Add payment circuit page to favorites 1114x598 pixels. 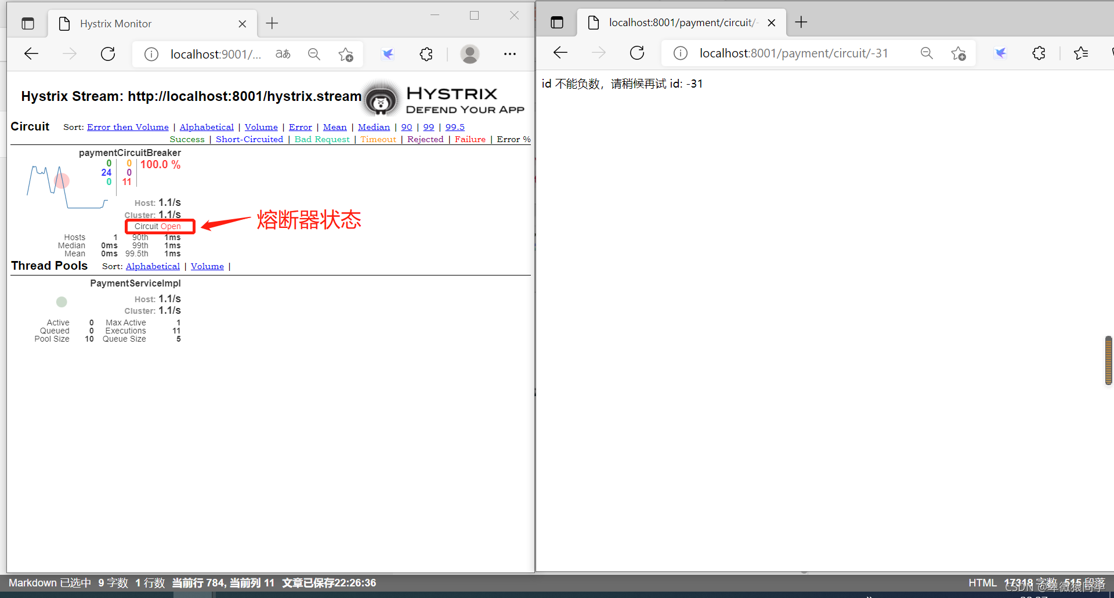[959, 53]
